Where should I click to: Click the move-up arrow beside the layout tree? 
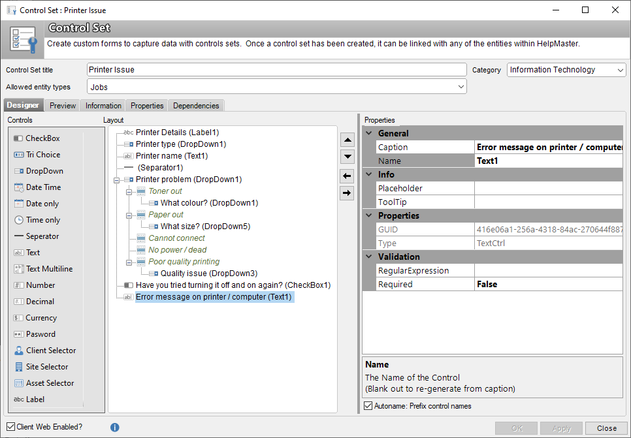(x=348, y=139)
